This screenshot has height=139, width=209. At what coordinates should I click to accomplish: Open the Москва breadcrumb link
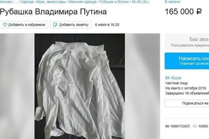[6, 2]
